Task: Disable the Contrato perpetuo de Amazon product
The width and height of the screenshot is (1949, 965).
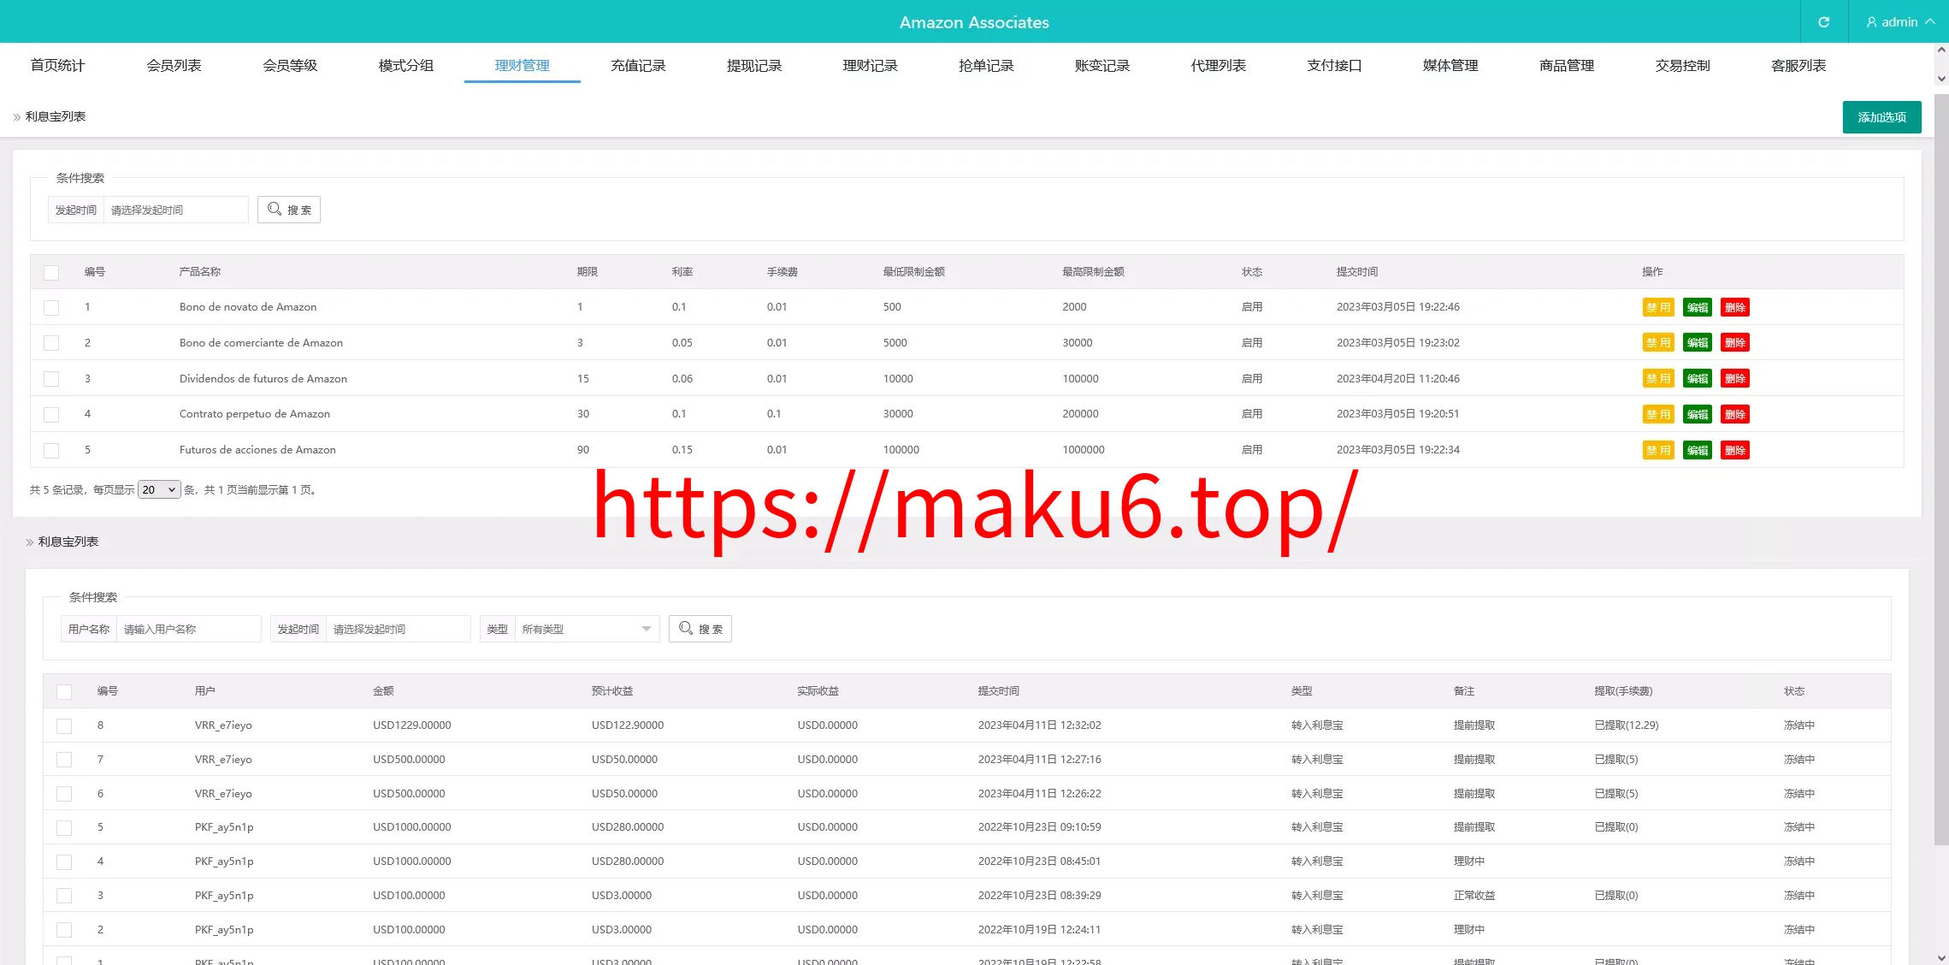Action: 1658,414
